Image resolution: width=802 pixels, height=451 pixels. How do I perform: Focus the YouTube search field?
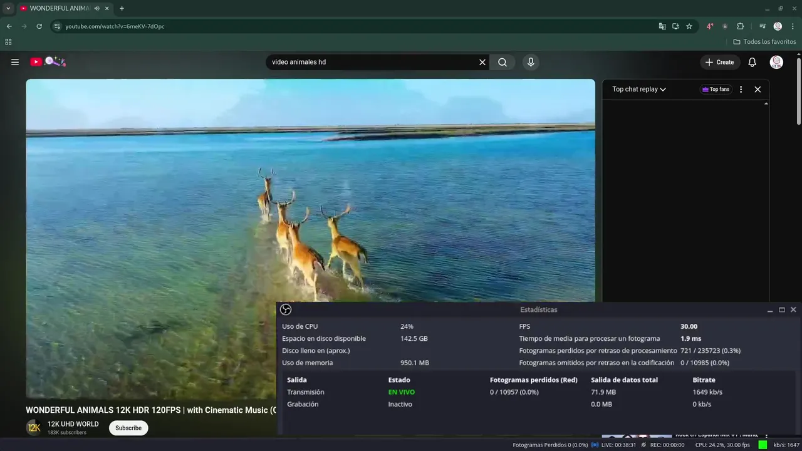point(373,62)
